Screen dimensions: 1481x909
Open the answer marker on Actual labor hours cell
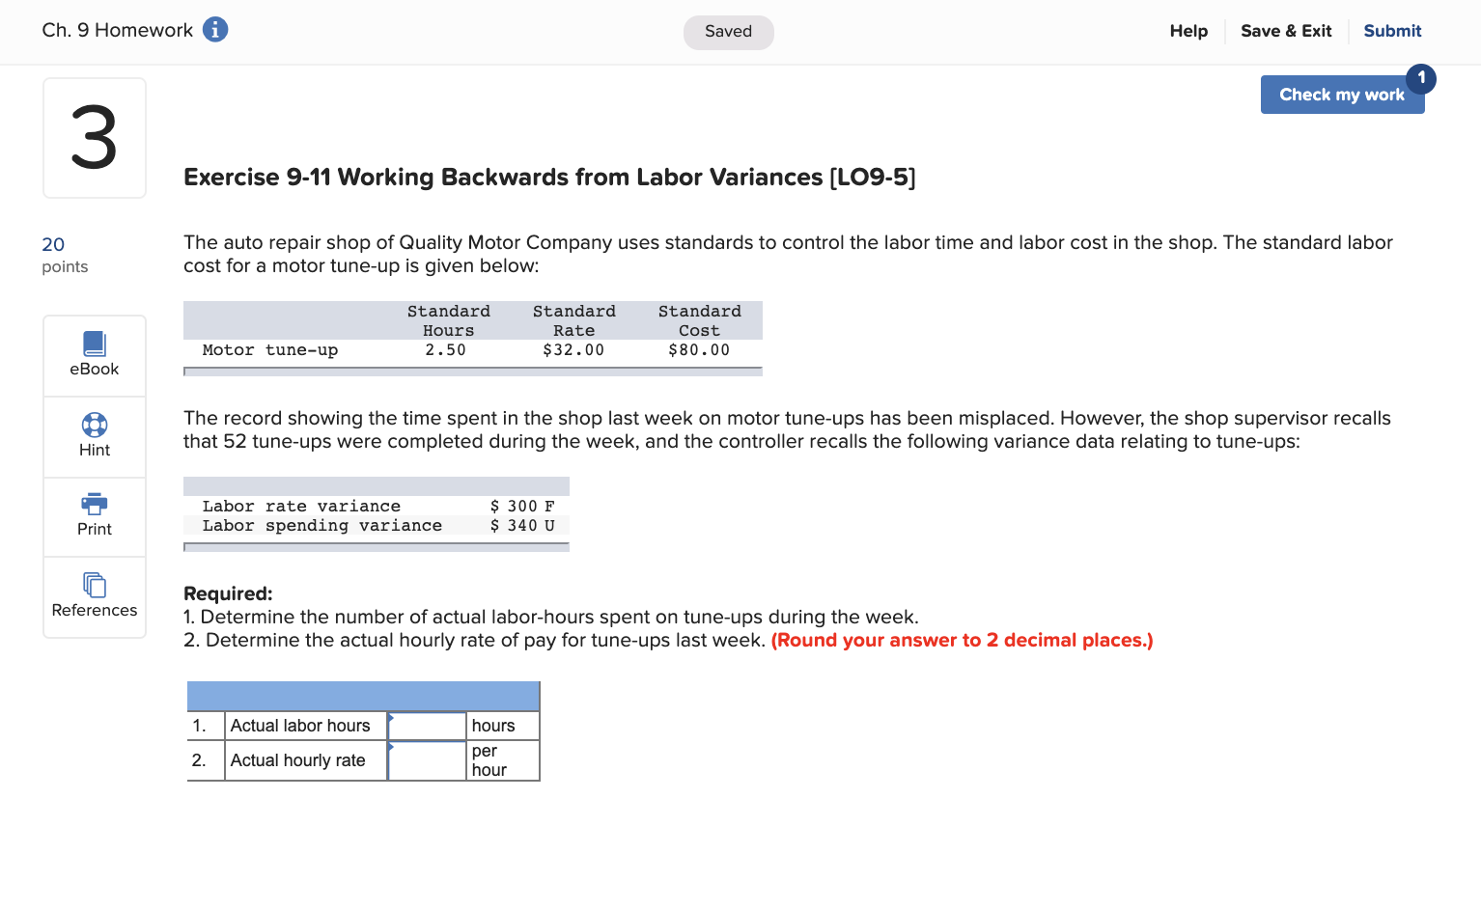(391, 718)
